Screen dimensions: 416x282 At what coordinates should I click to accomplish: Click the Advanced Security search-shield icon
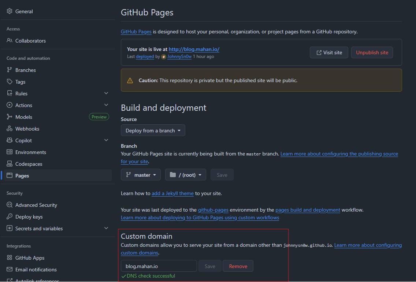pyautogui.click(x=10, y=205)
